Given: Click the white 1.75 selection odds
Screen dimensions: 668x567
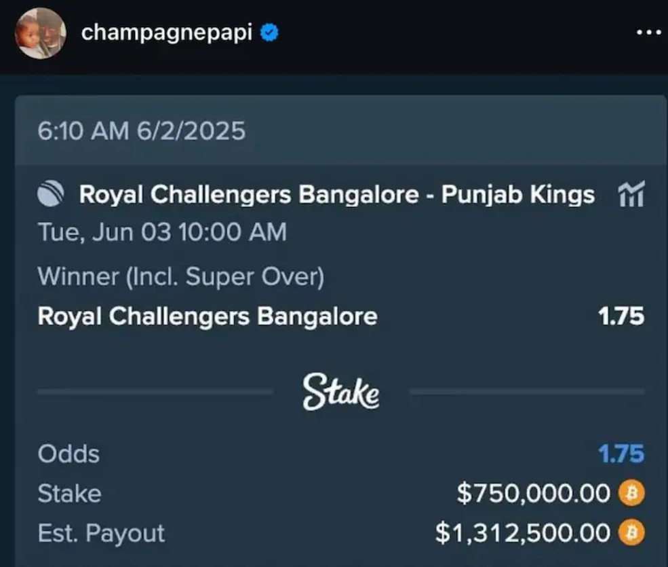Looking at the screenshot, I should point(621,316).
